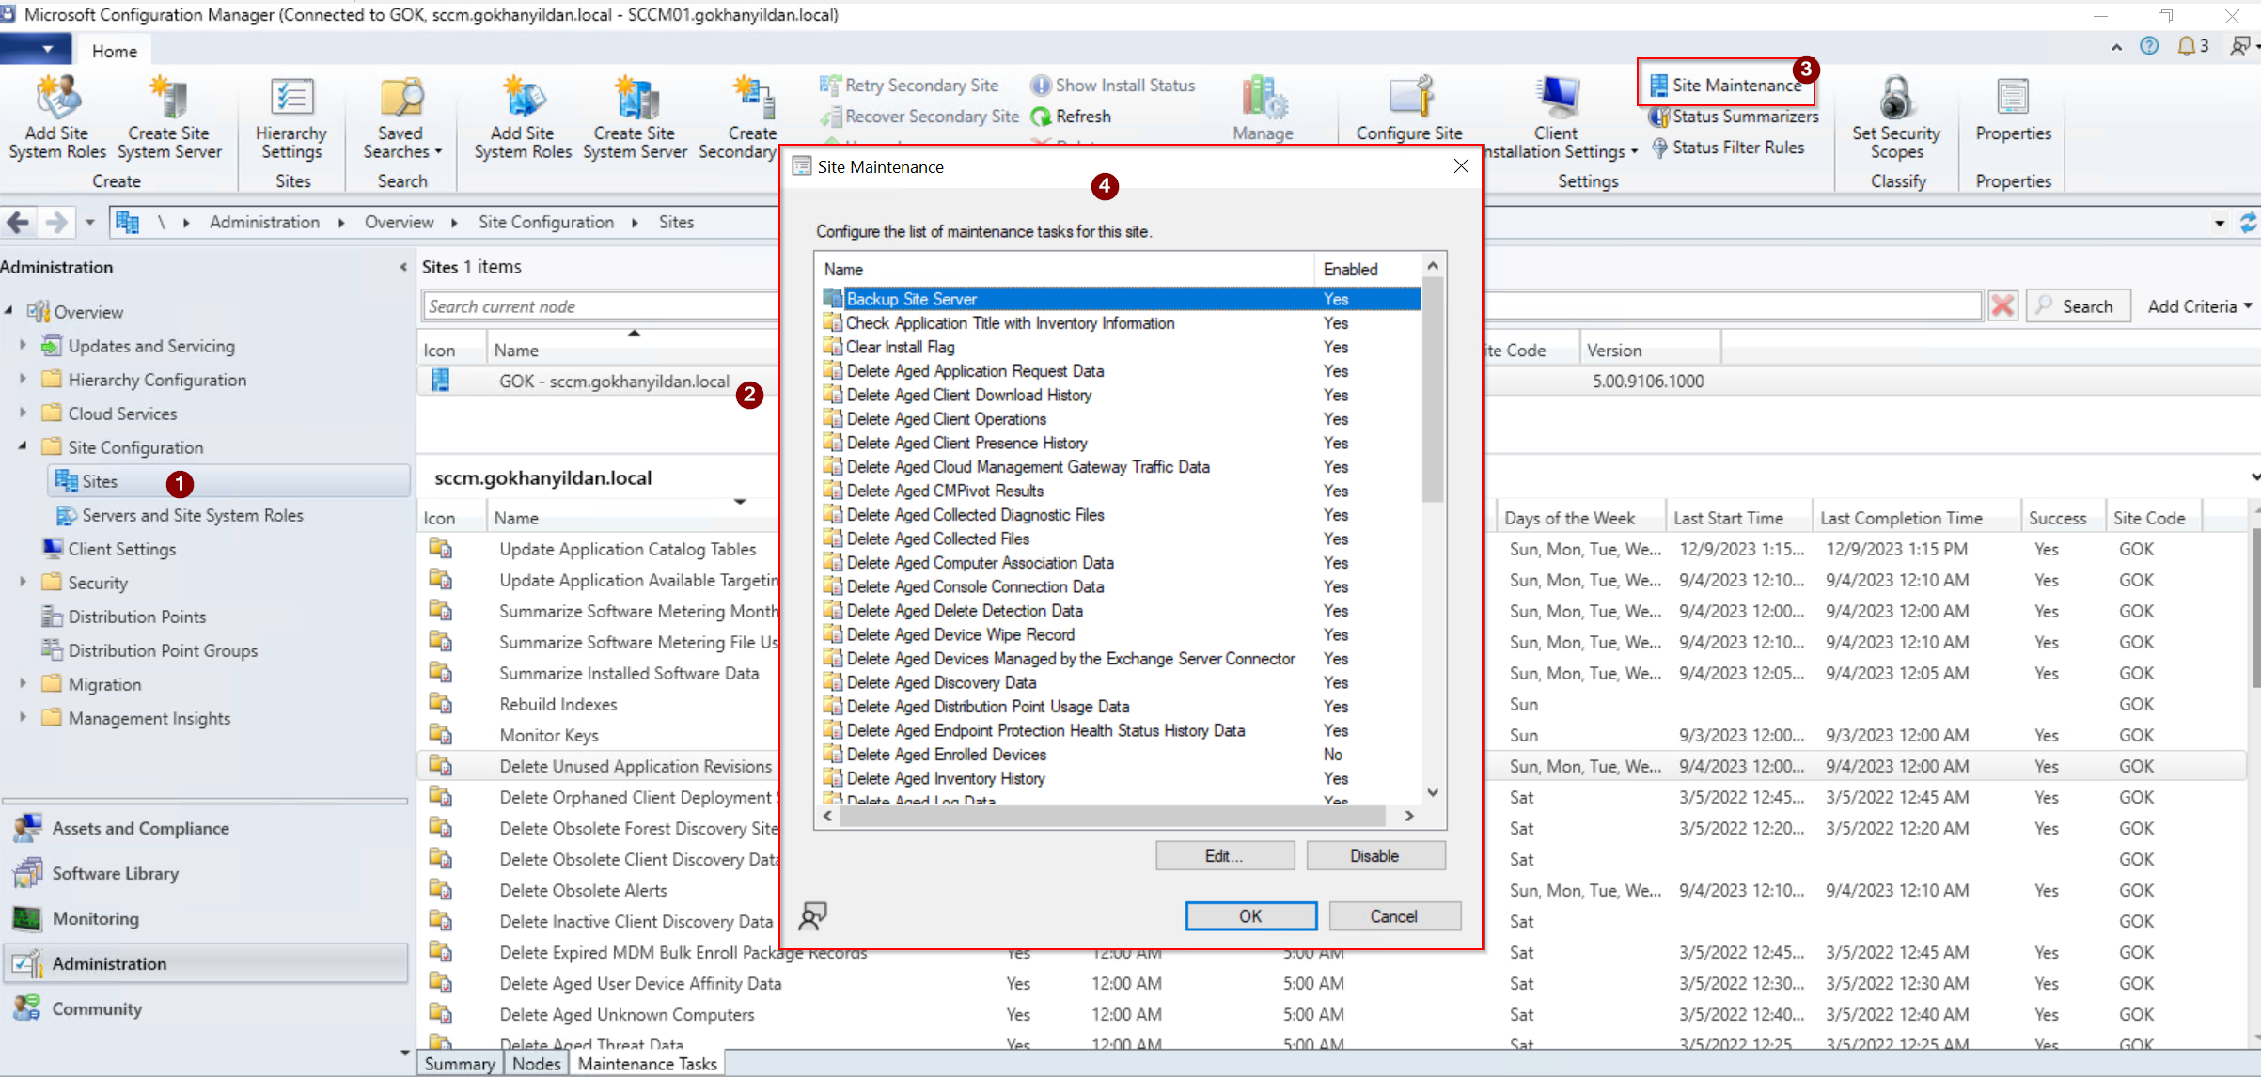Click Site Configuration in breadcrumb path
Image resolution: width=2261 pixels, height=1077 pixels.
tap(546, 223)
